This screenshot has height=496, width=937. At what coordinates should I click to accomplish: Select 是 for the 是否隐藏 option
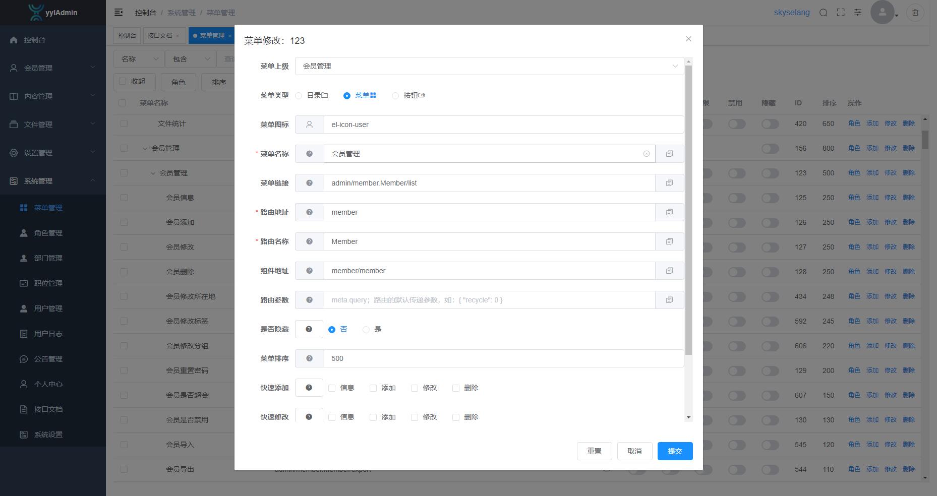366,330
